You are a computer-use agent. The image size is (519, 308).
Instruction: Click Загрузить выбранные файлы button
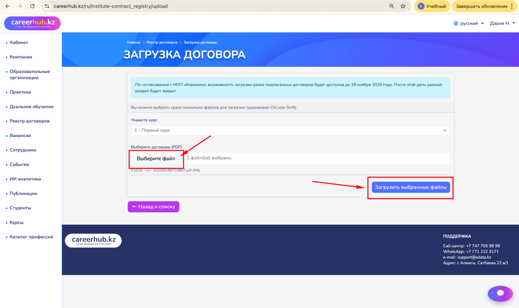click(x=410, y=187)
